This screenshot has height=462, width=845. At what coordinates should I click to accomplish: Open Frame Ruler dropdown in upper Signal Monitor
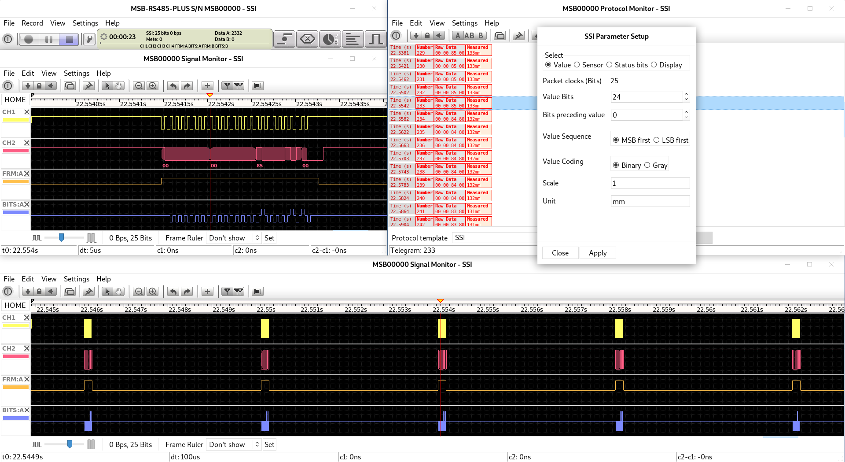[x=234, y=238]
